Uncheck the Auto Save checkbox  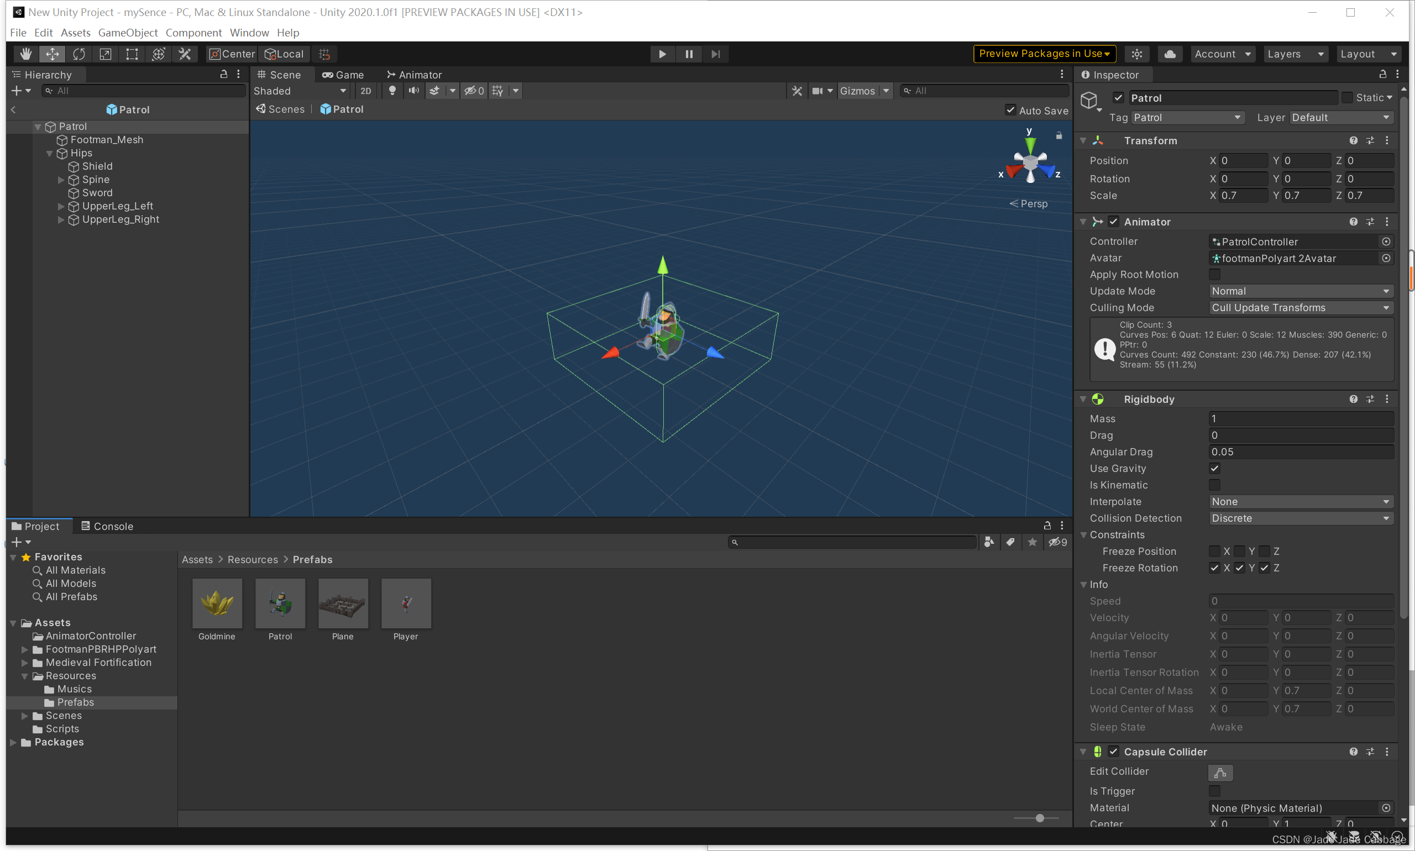click(1010, 110)
